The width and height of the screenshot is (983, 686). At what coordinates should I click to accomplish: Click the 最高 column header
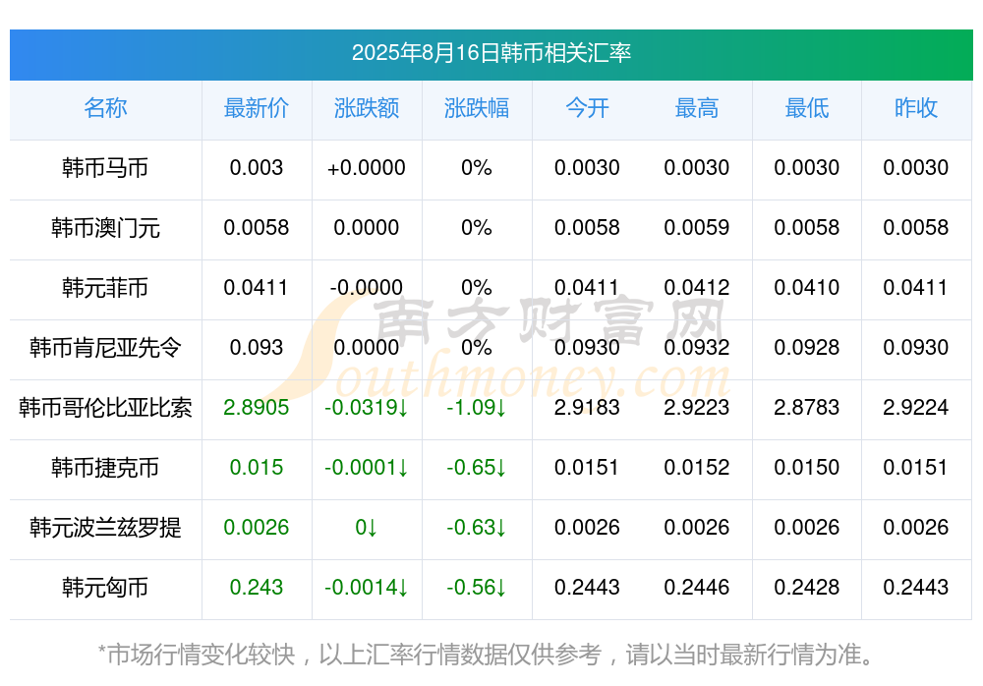(697, 108)
